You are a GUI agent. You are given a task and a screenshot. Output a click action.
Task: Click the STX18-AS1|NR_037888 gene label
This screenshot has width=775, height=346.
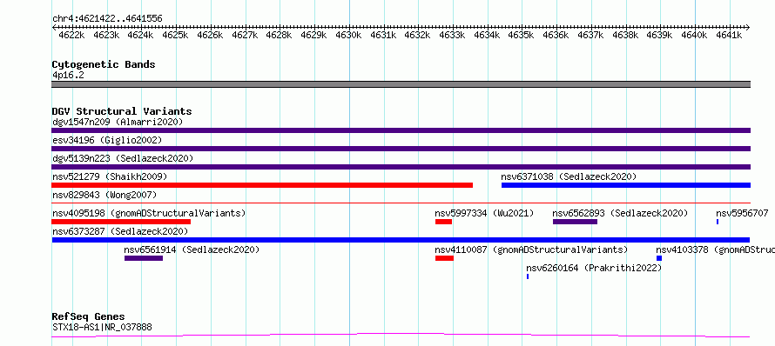[x=102, y=327]
